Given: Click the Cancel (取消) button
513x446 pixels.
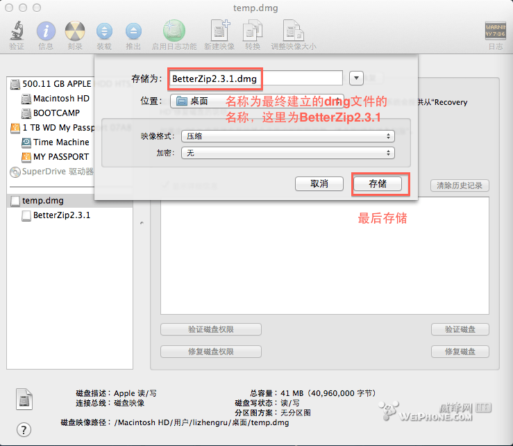Looking at the screenshot, I should tap(319, 183).
